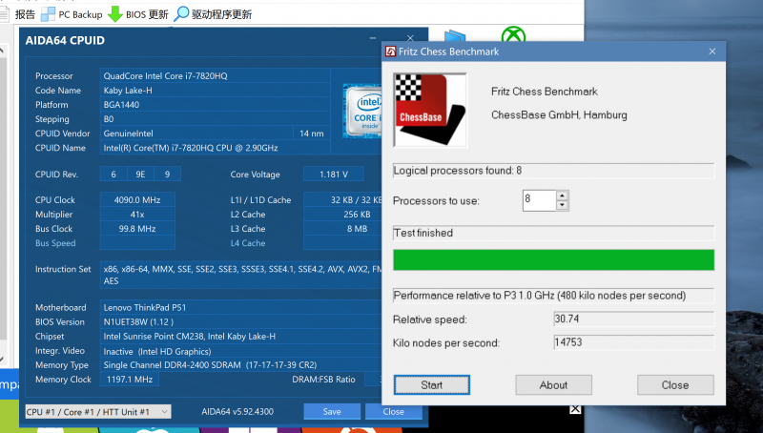Open the CPU #1 / Core #1 dropdown
Viewport: 763px width, 433px height.
[x=98, y=412]
